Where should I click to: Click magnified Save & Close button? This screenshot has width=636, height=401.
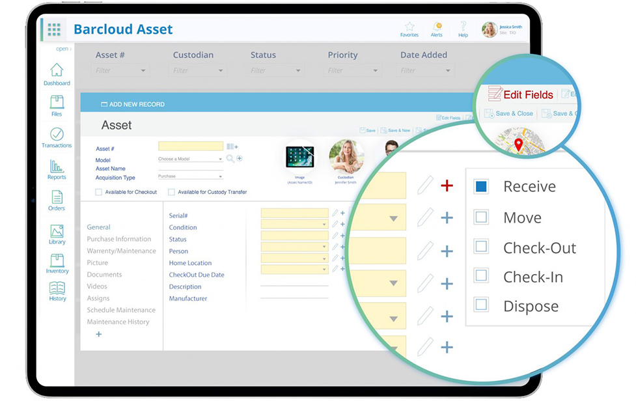[509, 113]
